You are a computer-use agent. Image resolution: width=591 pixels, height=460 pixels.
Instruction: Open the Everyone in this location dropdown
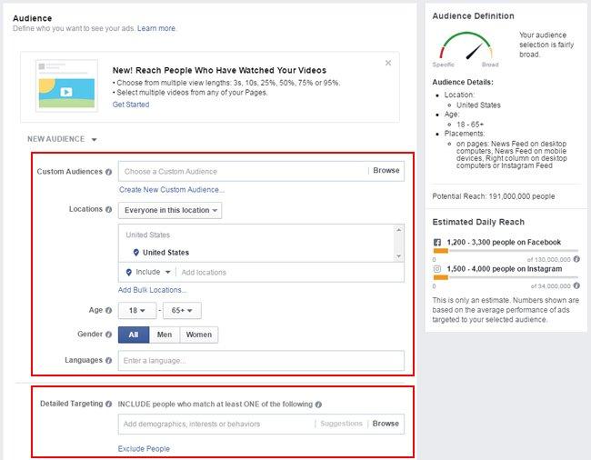(170, 210)
